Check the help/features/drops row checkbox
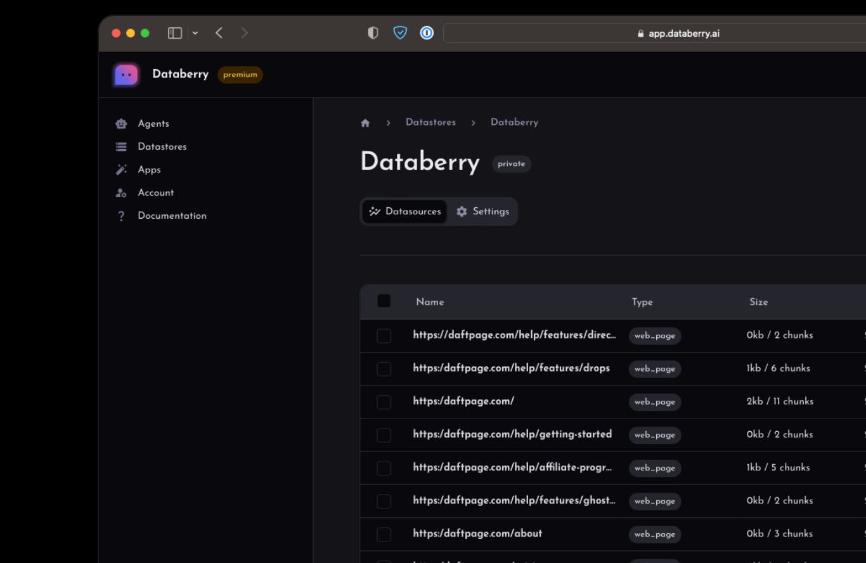The image size is (866, 563). (x=384, y=369)
